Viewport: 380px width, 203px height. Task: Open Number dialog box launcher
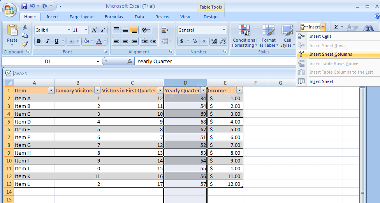click(225, 52)
